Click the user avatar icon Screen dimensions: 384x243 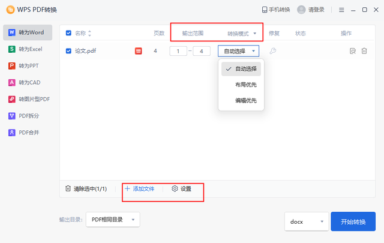[301, 10]
